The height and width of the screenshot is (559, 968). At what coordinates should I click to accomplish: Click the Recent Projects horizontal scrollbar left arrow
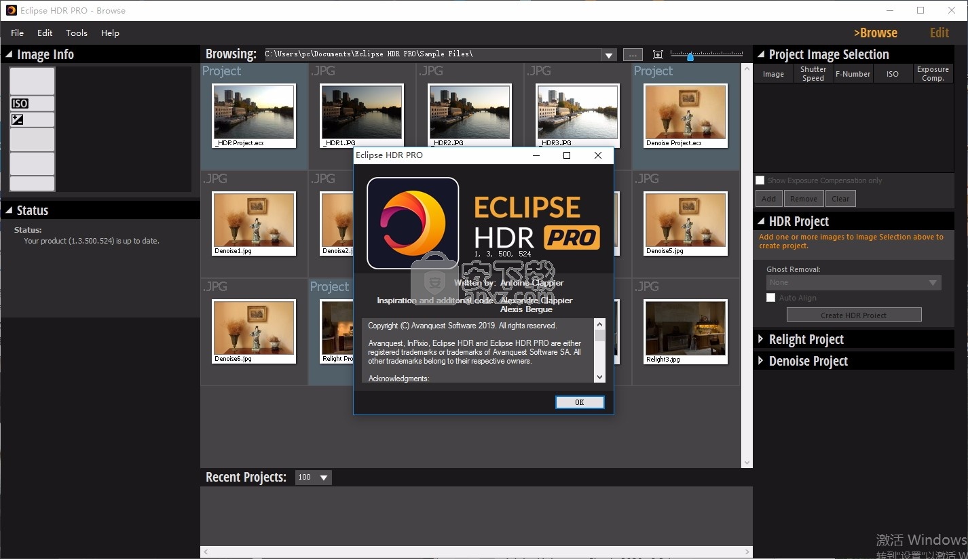coord(206,552)
